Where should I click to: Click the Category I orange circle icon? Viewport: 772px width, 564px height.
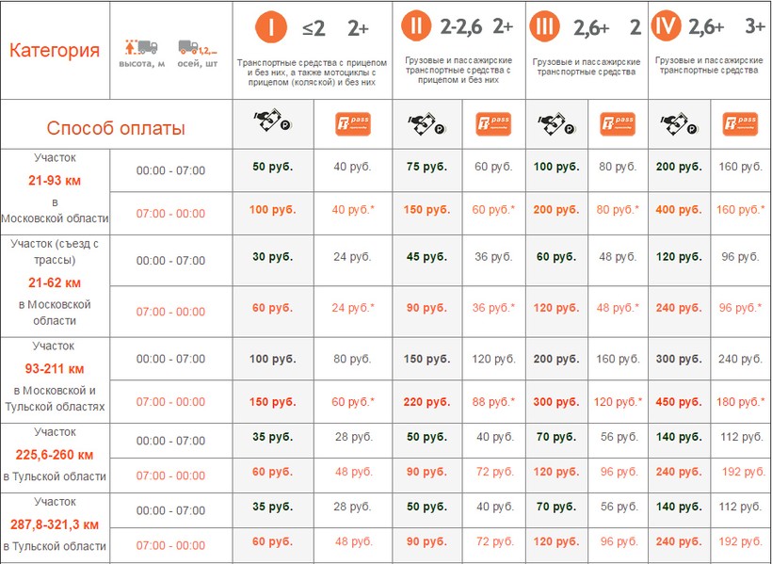click(x=271, y=27)
